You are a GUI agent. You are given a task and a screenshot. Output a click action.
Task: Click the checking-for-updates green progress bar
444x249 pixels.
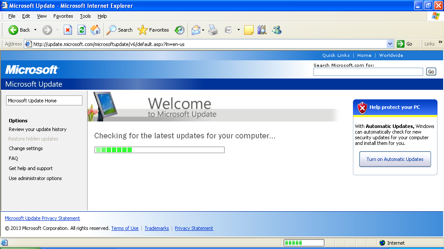click(160, 150)
